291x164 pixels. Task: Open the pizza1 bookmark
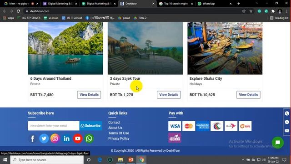click(x=124, y=18)
